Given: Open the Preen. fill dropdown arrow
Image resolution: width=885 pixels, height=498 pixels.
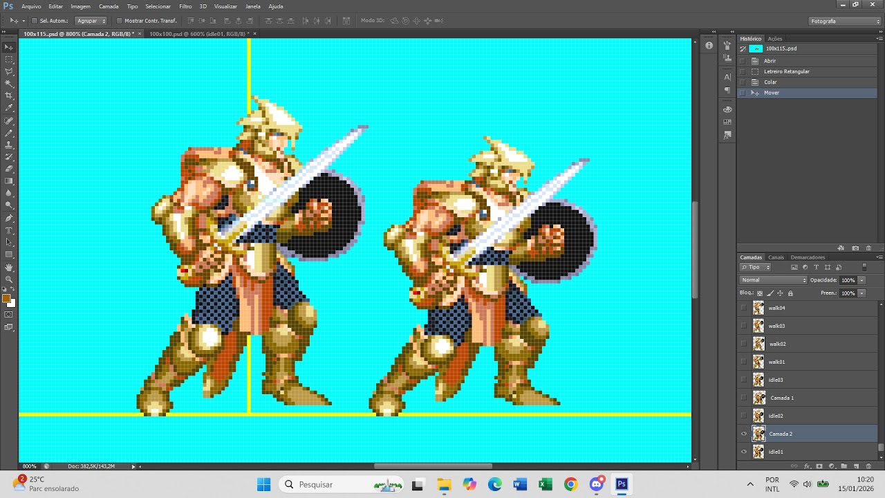Looking at the screenshot, I should (861, 293).
